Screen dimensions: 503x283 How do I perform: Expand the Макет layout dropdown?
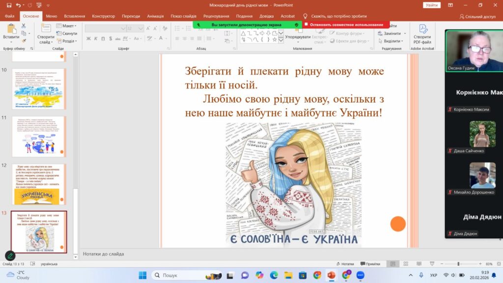click(x=67, y=26)
